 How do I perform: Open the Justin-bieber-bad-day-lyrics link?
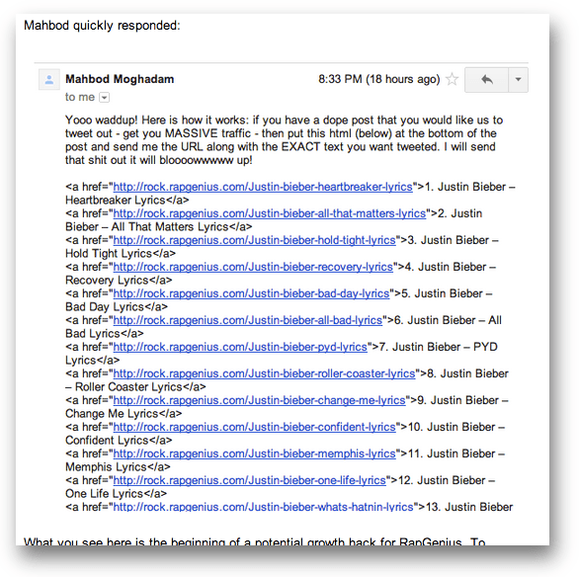(x=251, y=293)
